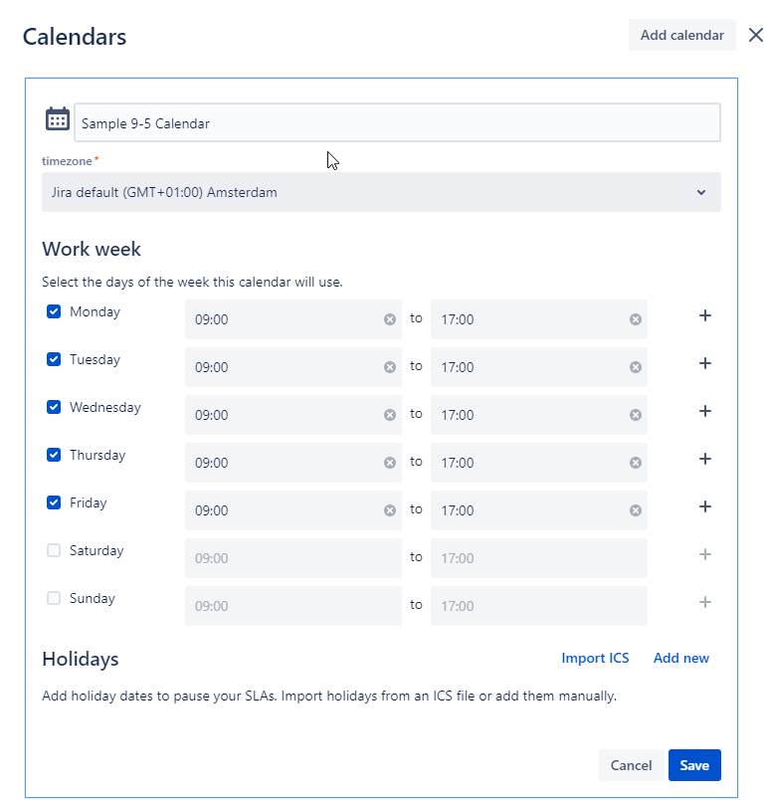Add another time range for Monday
Image resolution: width=766 pixels, height=800 pixels.
[x=704, y=315]
